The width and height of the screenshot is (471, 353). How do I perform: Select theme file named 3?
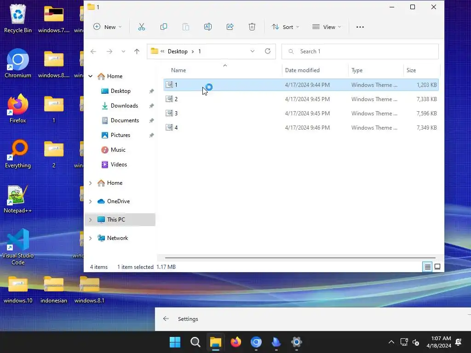coord(301,114)
